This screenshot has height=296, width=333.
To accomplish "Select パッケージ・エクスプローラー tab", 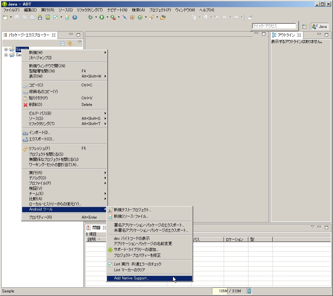I will [x=29, y=35].
